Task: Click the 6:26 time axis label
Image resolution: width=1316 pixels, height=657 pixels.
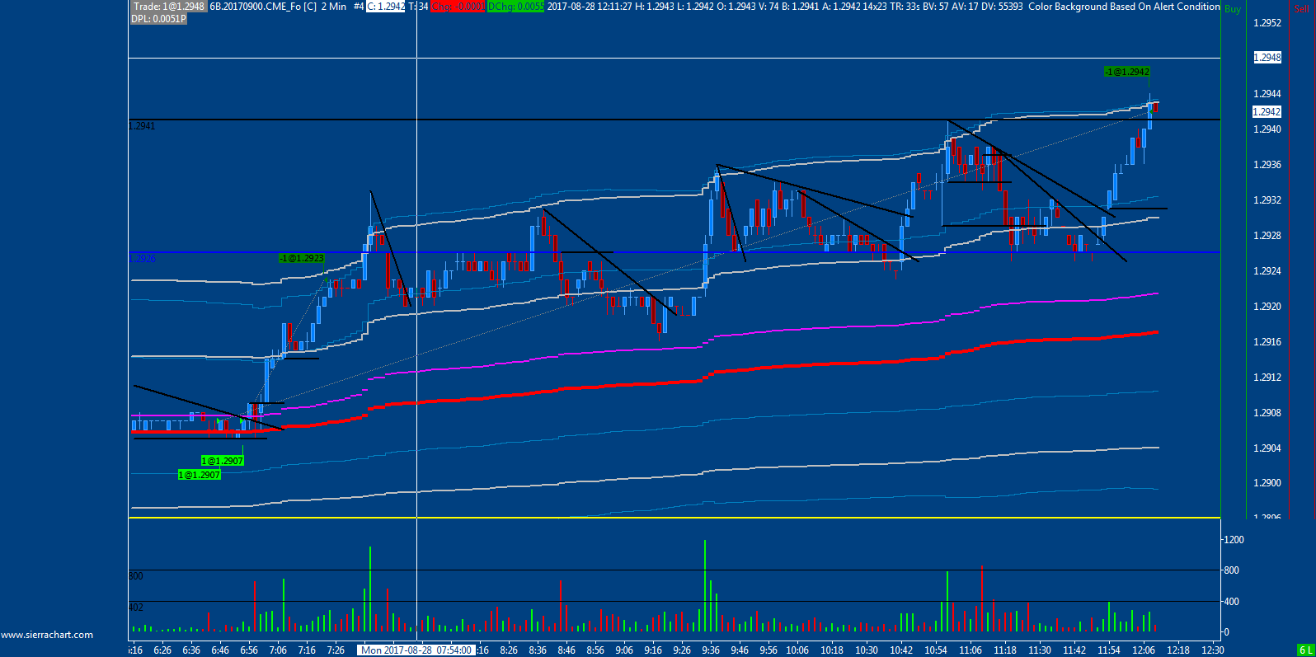Action: 162,650
